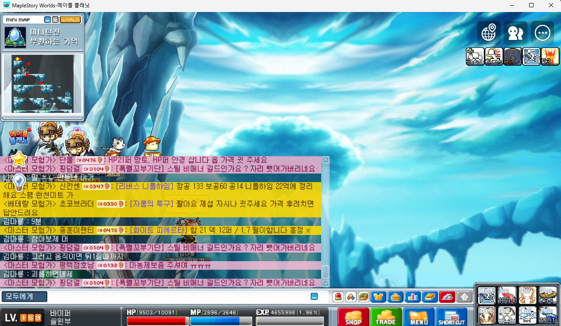Open the brown delivery box icon

[364, 297]
